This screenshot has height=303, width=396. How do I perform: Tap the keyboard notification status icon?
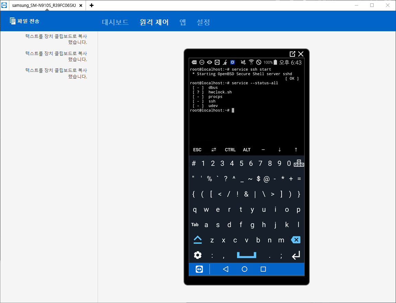[194, 62]
